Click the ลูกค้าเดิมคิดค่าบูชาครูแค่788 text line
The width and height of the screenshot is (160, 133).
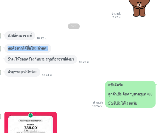click(x=130, y=94)
